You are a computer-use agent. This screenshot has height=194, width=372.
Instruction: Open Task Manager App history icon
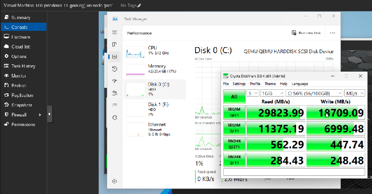click(x=115, y=69)
